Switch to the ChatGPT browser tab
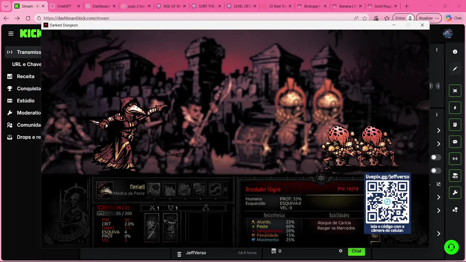This screenshot has height=262, width=466. 64,6
